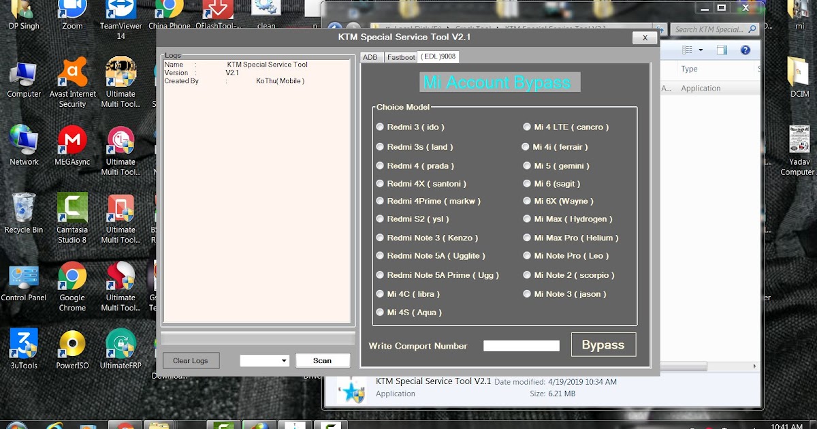Image resolution: width=817 pixels, height=429 pixels.
Task: Launch the PowerISO desktop shortcut
Action: click(72, 349)
